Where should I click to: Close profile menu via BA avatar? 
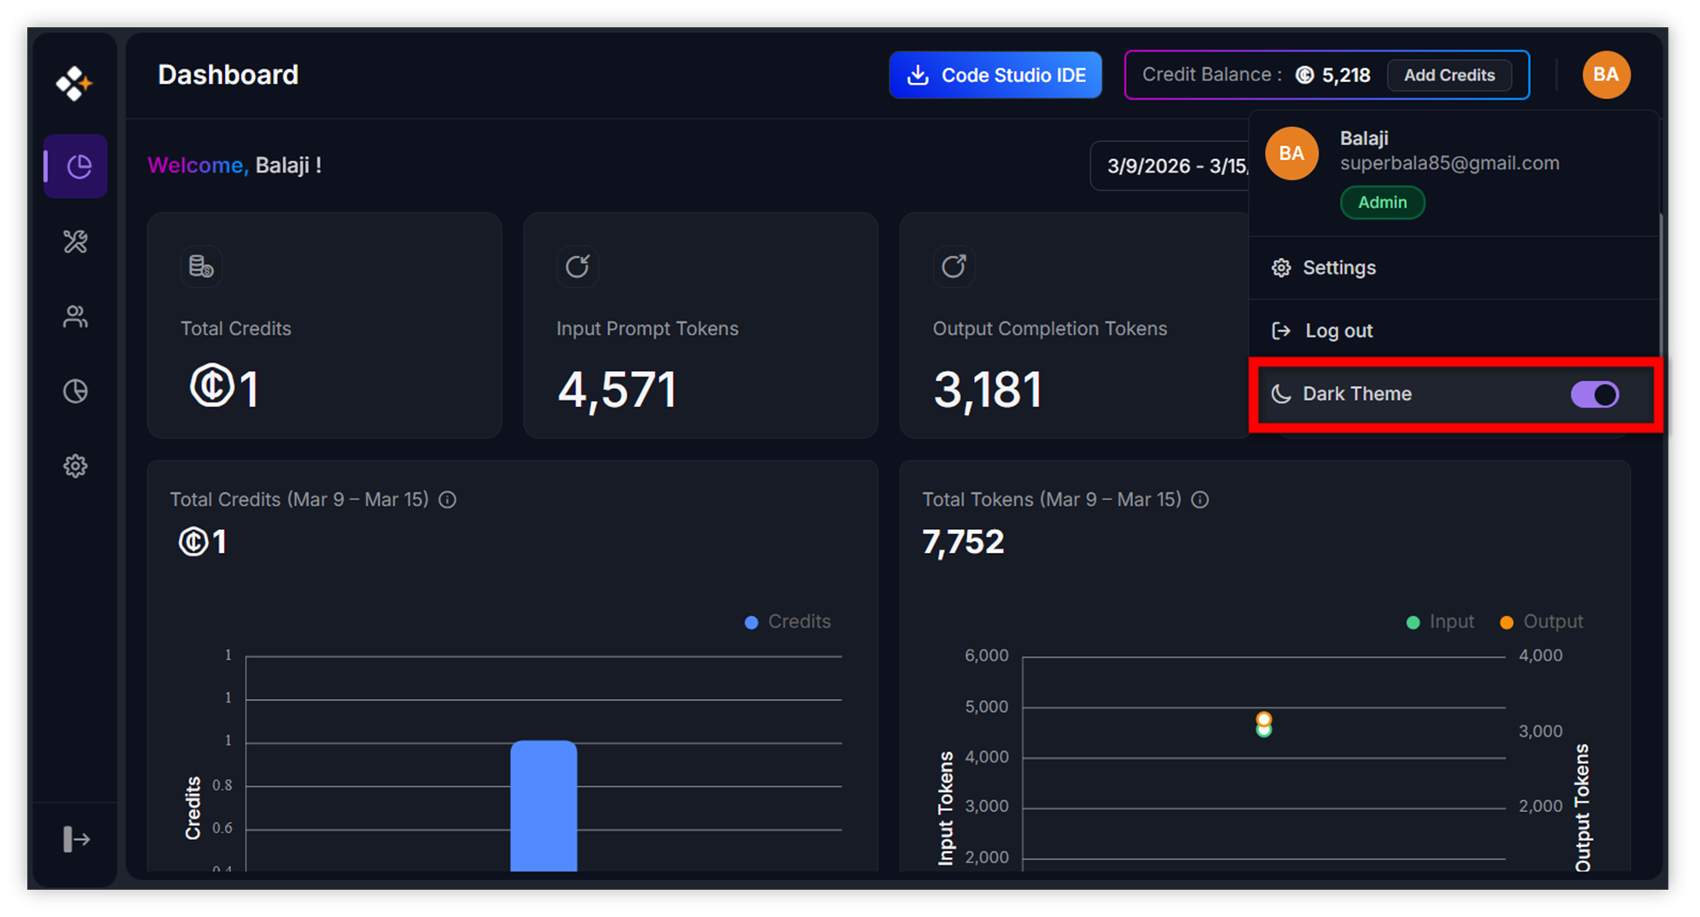pos(1606,75)
